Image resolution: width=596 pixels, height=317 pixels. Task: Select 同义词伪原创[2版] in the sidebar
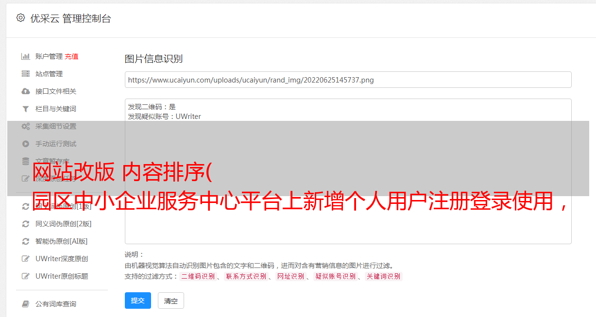click(x=63, y=224)
